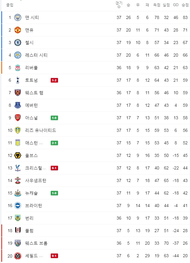The image size is (190, 263).
Task: Select the 사우샘프턴 team name
Action: (36, 180)
